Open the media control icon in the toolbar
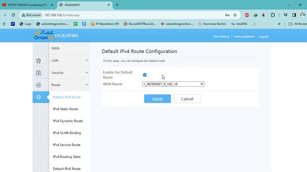307x172 pixels. pyautogui.click(x=285, y=15)
